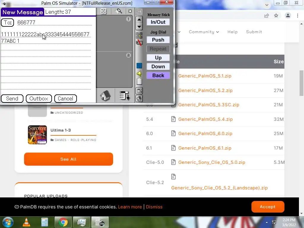
Task: Click the Graffiti numeric '1' indicator
Action: (x=128, y=19)
